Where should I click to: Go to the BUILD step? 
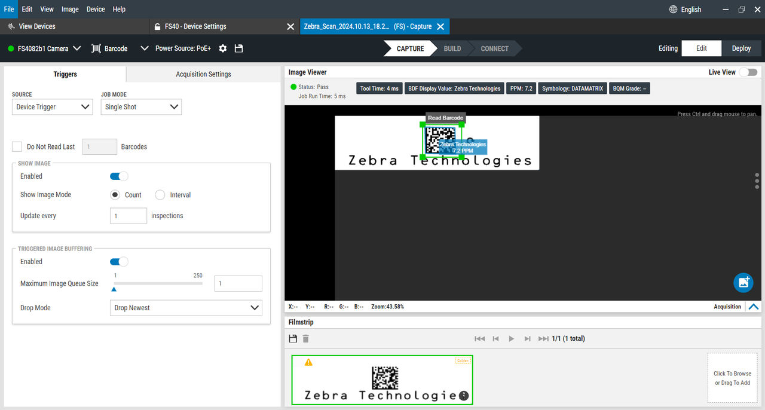pyautogui.click(x=452, y=48)
